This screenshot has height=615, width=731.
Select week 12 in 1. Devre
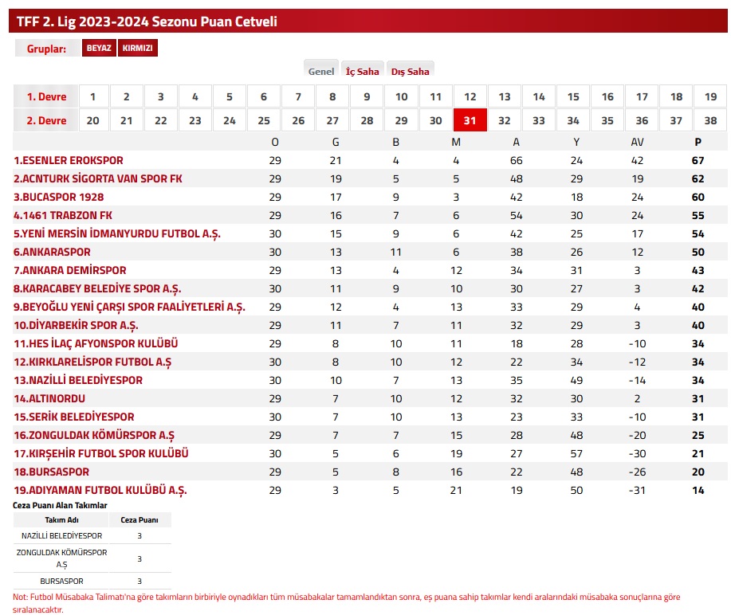(x=470, y=96)
